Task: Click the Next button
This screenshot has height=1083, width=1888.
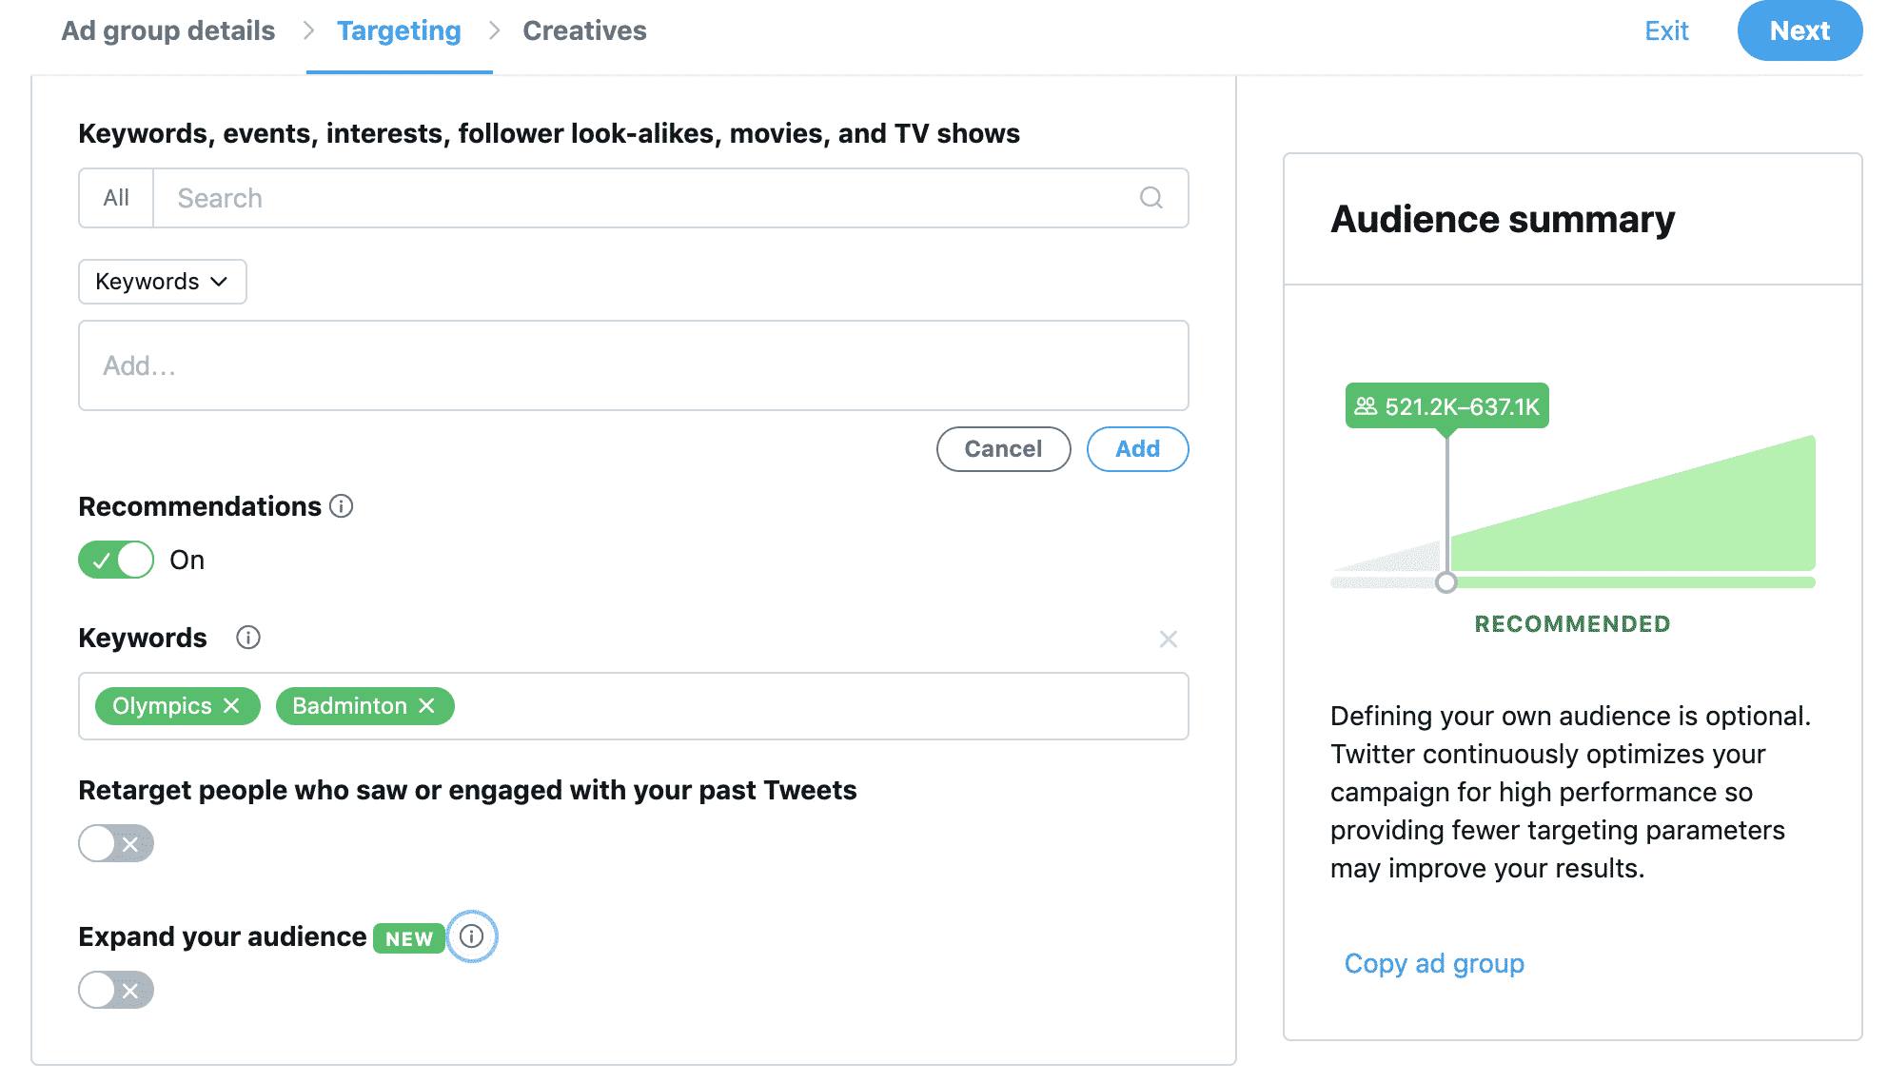Action: (x=1799, y=30)
